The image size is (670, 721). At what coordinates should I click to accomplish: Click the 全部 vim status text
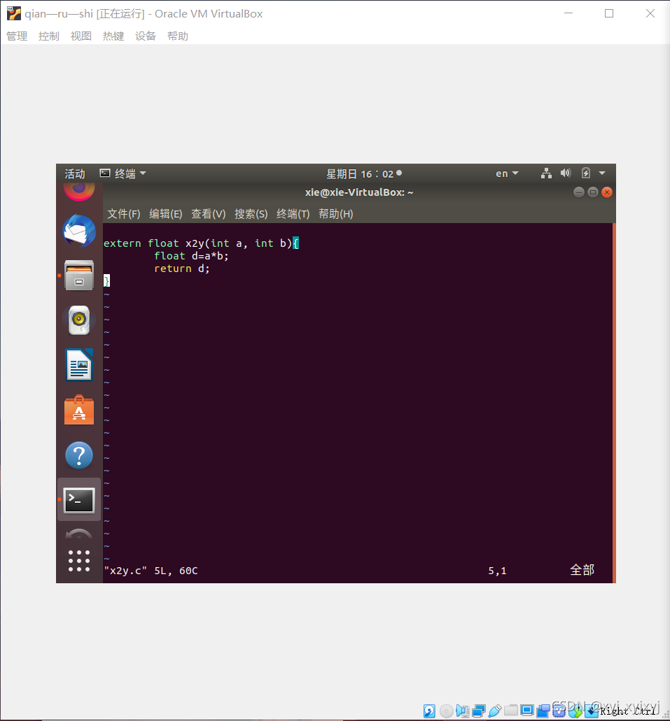point(582,570)
